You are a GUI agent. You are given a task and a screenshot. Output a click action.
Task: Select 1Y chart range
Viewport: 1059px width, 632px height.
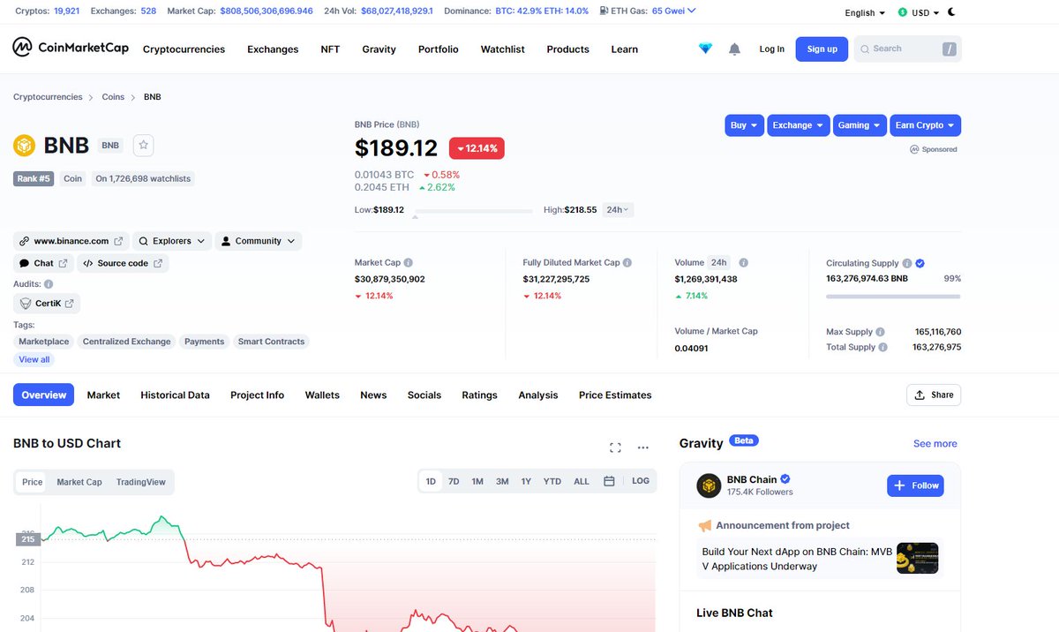[526, 481]
